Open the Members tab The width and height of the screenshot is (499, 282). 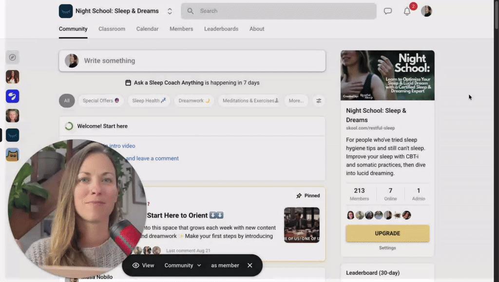181,29
